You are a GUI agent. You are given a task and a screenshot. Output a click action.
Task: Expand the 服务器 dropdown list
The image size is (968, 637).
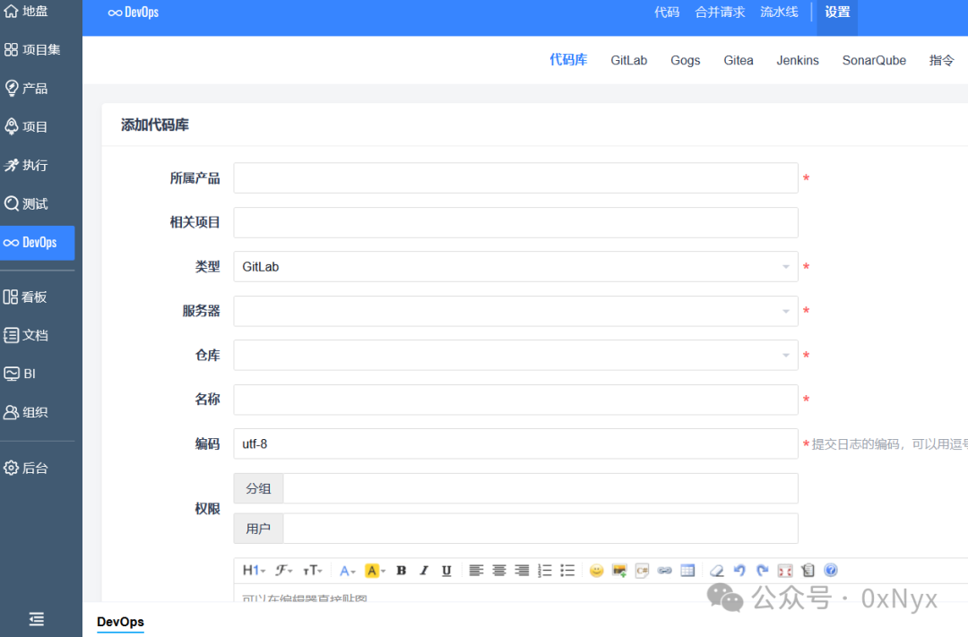point(515,311)
